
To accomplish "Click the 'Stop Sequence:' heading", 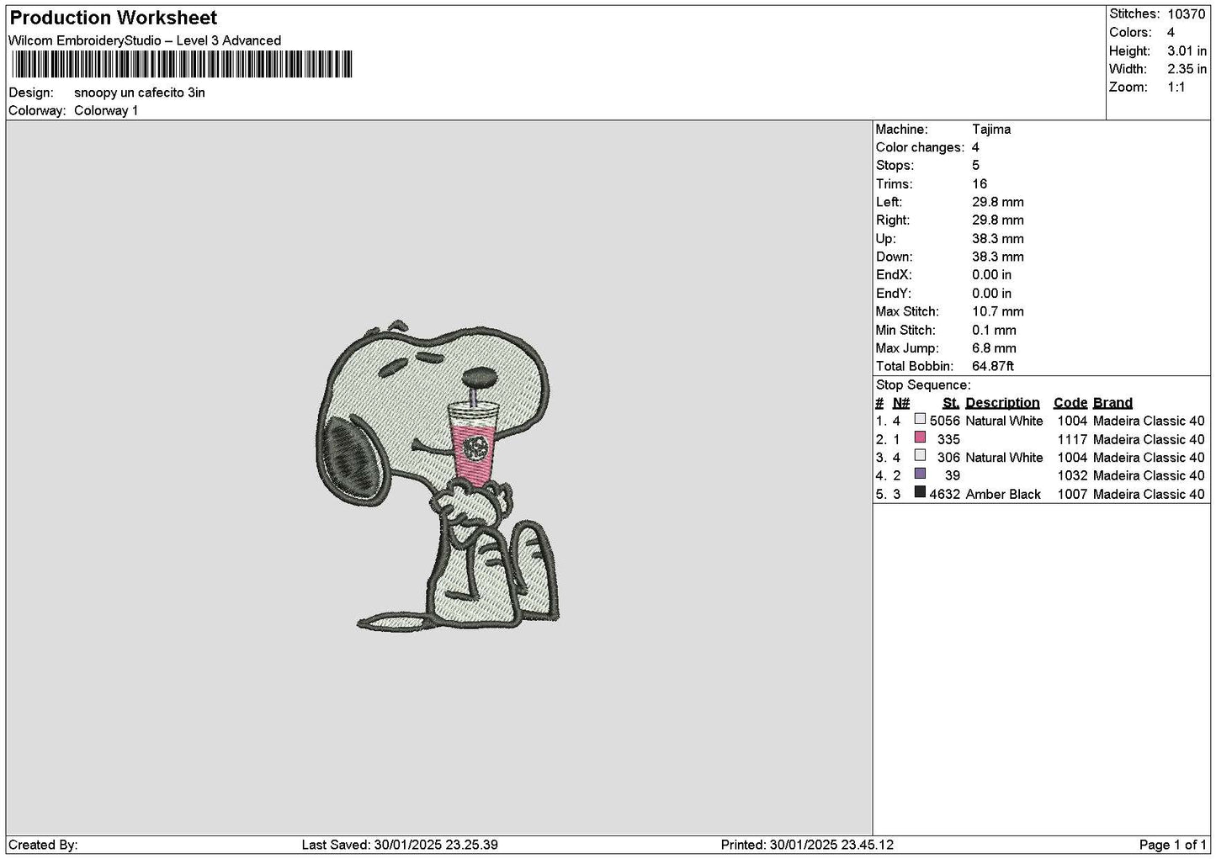I will (x=923, y=385).
